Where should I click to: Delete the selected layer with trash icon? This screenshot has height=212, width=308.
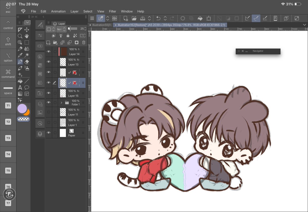[x=84, y=43]
